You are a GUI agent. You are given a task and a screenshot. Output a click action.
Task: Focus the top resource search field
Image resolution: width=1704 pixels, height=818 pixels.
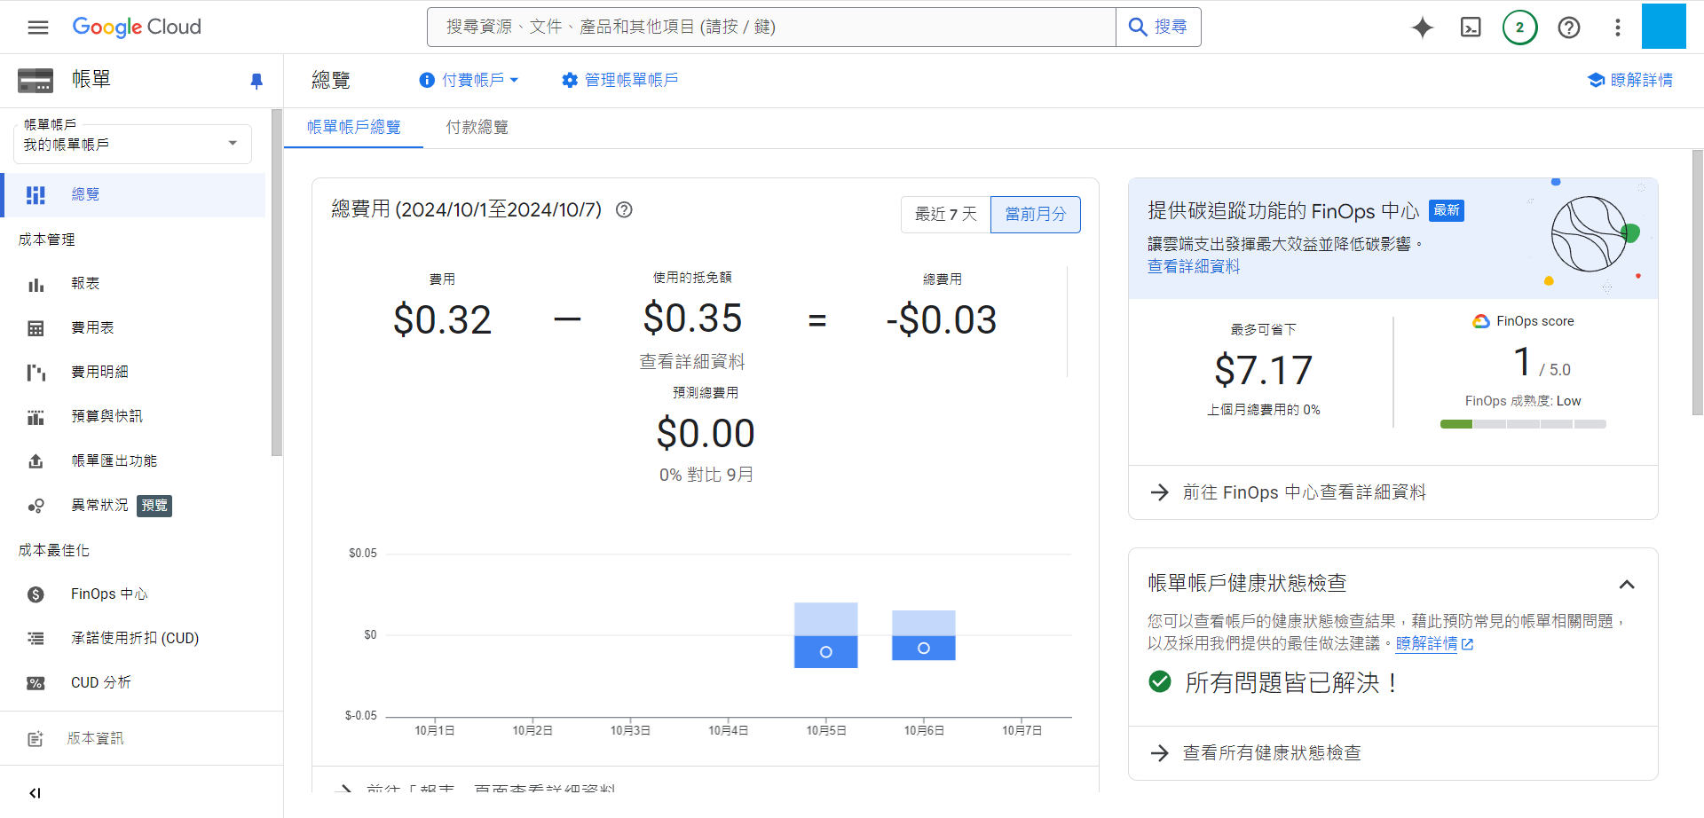click(x=771, y=28)
